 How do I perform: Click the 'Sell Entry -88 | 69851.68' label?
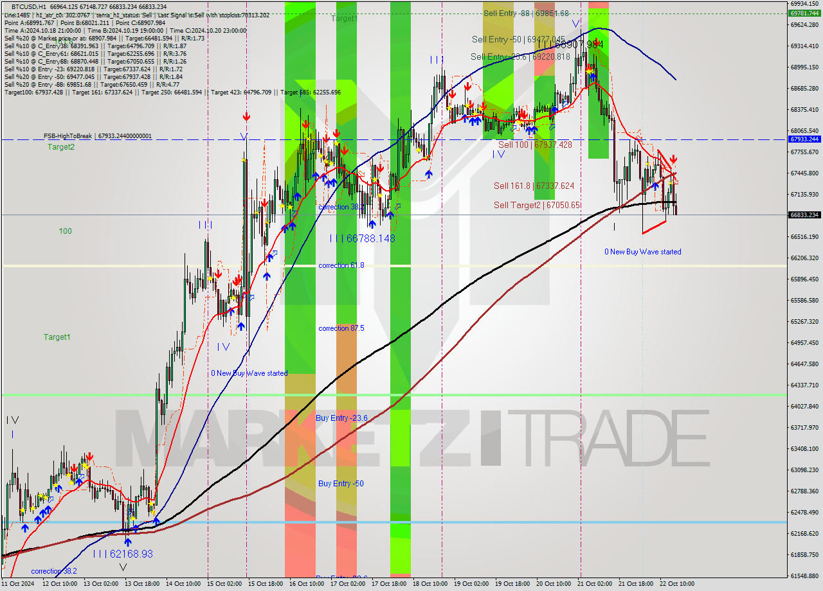coord(526,13)
